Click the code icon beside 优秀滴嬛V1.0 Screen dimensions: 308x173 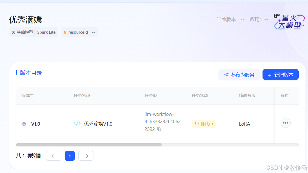pyautogui.click(x=77, y=123)
